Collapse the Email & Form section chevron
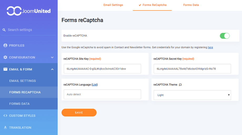Viewport: 242px width, 135px height. (52, 69)
